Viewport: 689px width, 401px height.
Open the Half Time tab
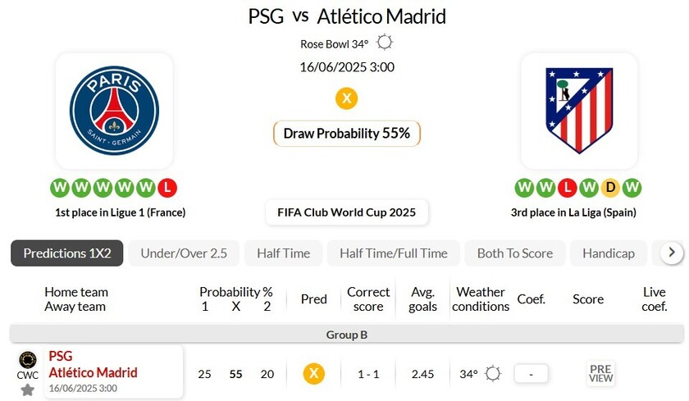(x=284, y=253)
